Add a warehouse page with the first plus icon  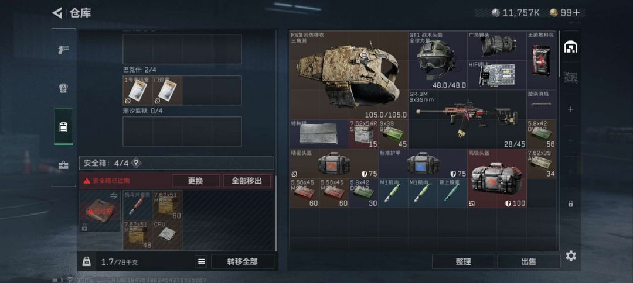click(570, 109)
